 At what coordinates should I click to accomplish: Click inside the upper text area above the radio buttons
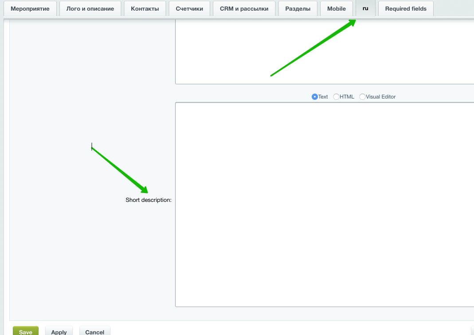[324, 51]
